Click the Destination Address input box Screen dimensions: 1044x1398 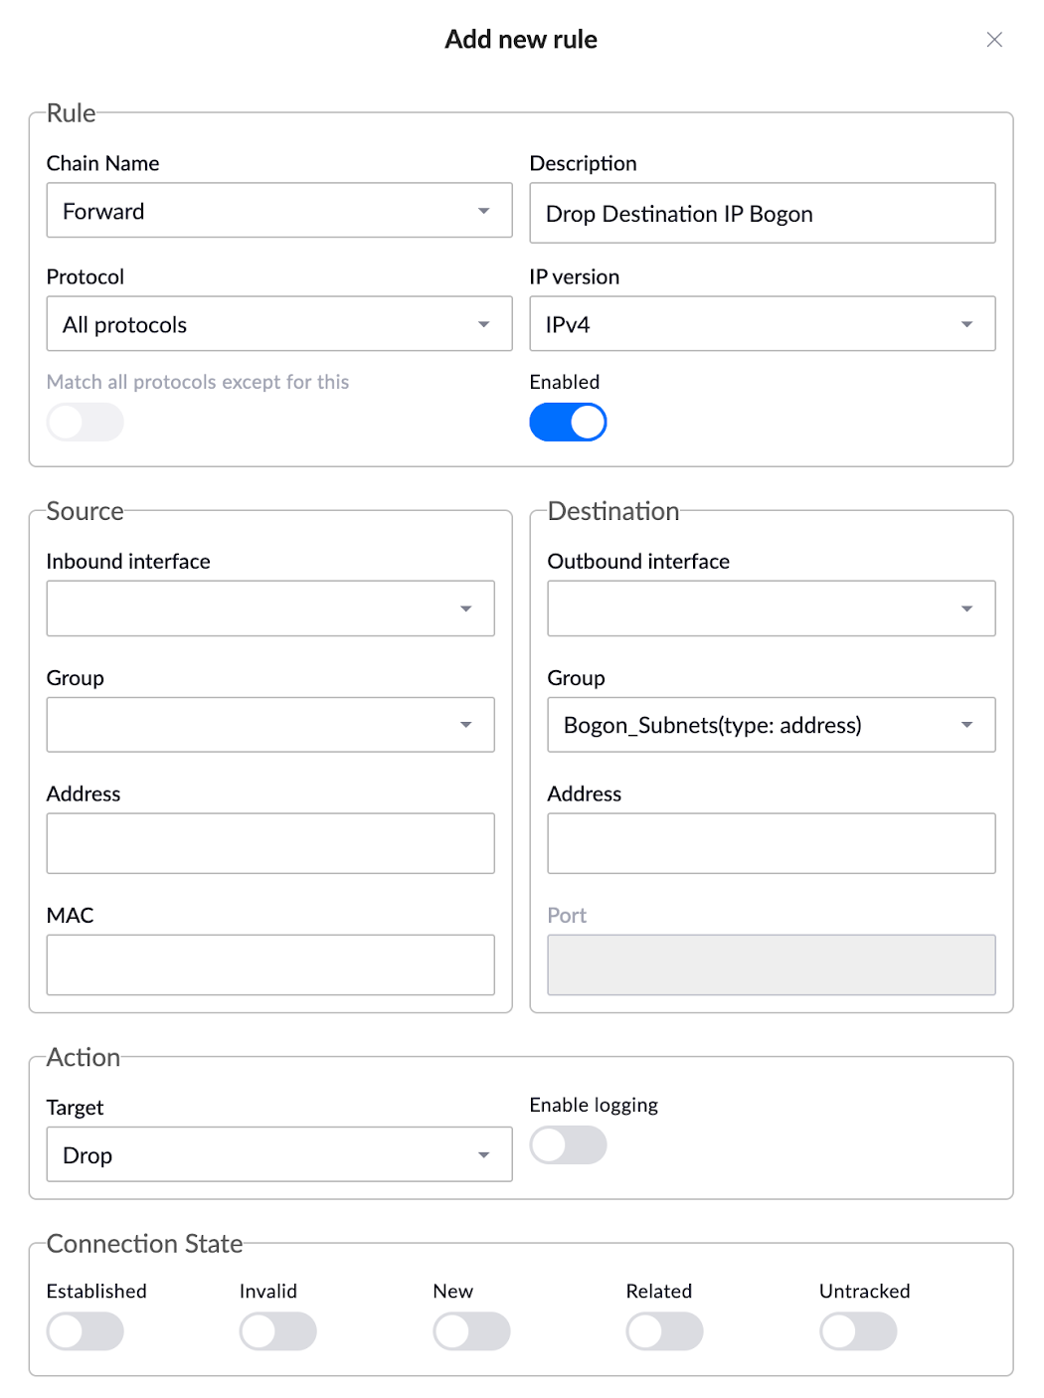pos(771,843)
